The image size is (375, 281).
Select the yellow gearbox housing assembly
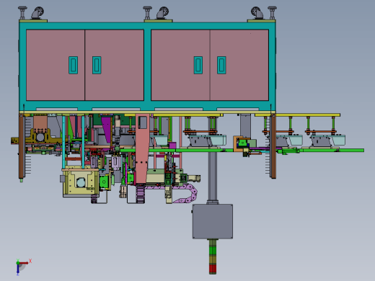pos(81,182)
